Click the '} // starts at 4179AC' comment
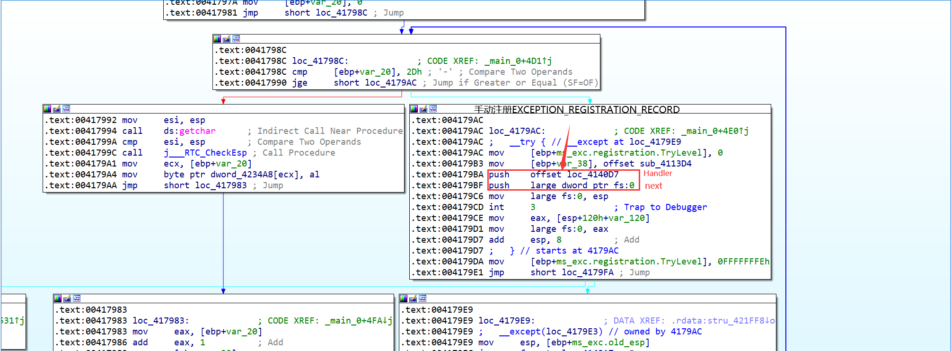The height and width of the screenshot is (351, 951). pos(564,251)
